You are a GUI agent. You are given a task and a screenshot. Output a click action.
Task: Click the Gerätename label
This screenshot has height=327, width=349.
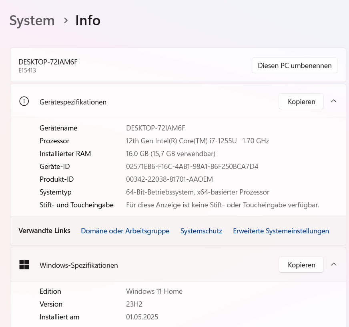pyautogui.click(x=58, y=128)
